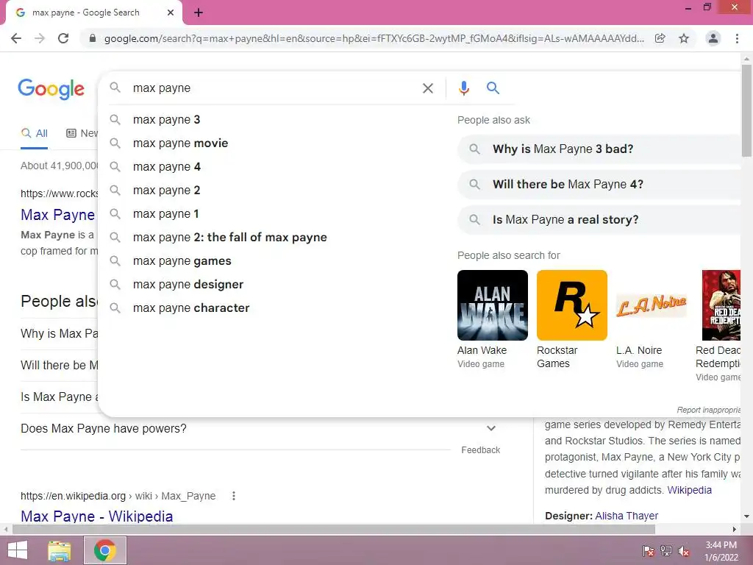Open the Alan Wake thumbnail
753x565 pixels.
click(492, 305)
